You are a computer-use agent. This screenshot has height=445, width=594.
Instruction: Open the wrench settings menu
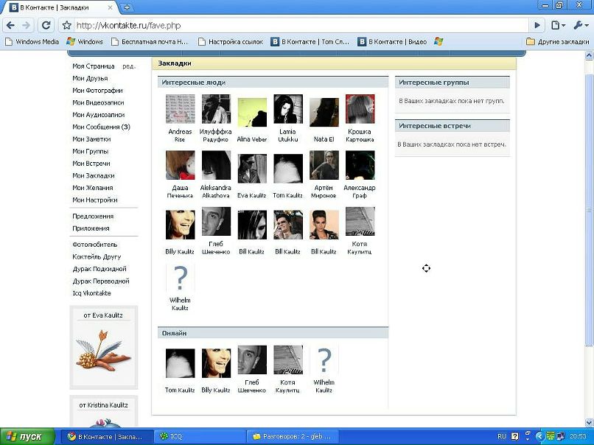click(x=580, y=25)
